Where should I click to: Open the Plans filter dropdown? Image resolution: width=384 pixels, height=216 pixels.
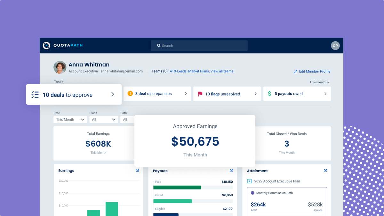tap(104, 119)
